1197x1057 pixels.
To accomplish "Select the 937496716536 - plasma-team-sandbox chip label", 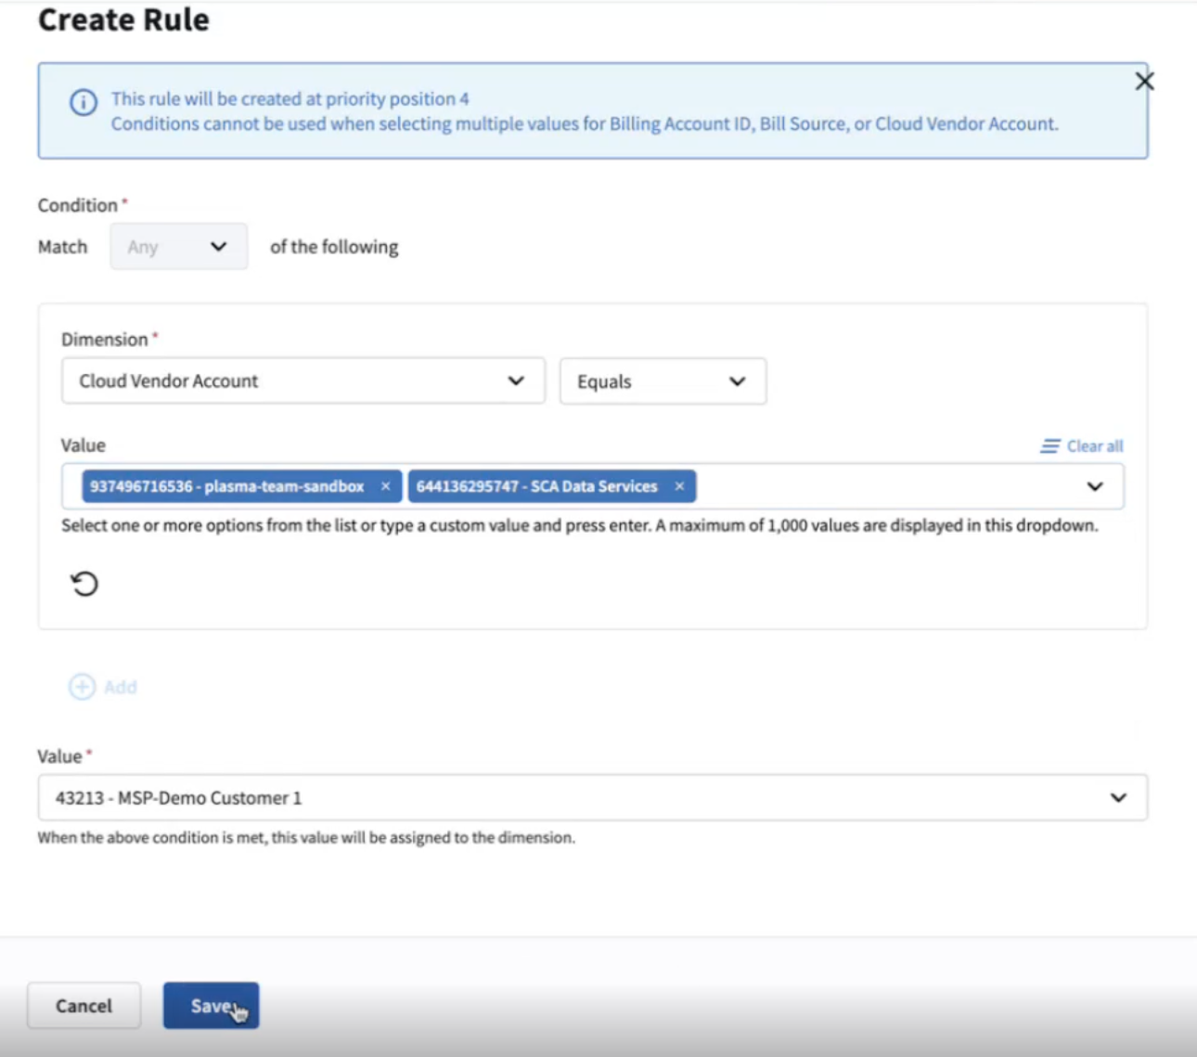I will click(x=227, y=486).
